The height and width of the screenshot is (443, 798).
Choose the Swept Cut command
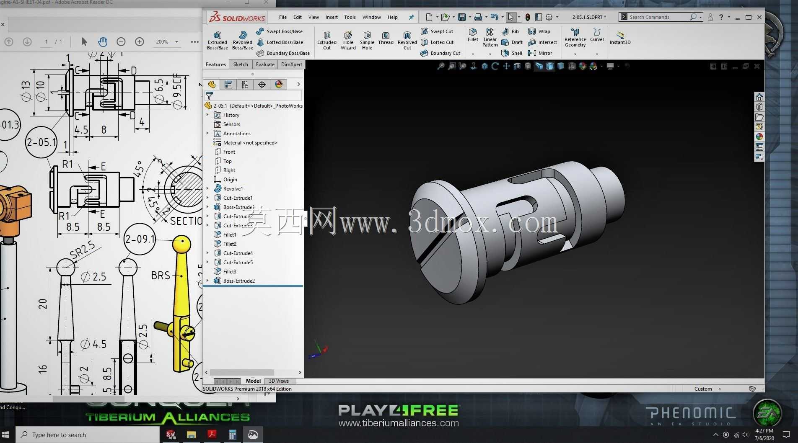pos(437,31)
